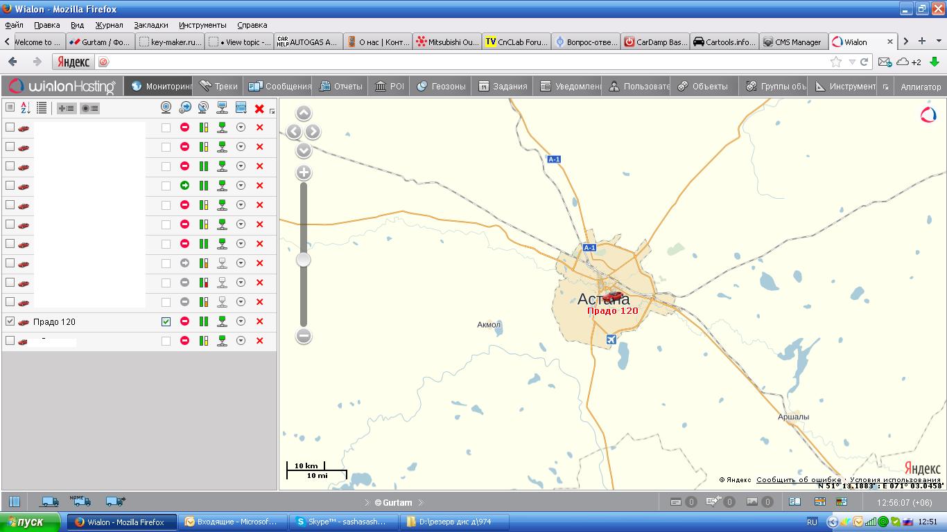The width and height of the screenshot is (947, 532).
Task: Toggle unit names display in bottom bar
Action: [x=80, y=501]
